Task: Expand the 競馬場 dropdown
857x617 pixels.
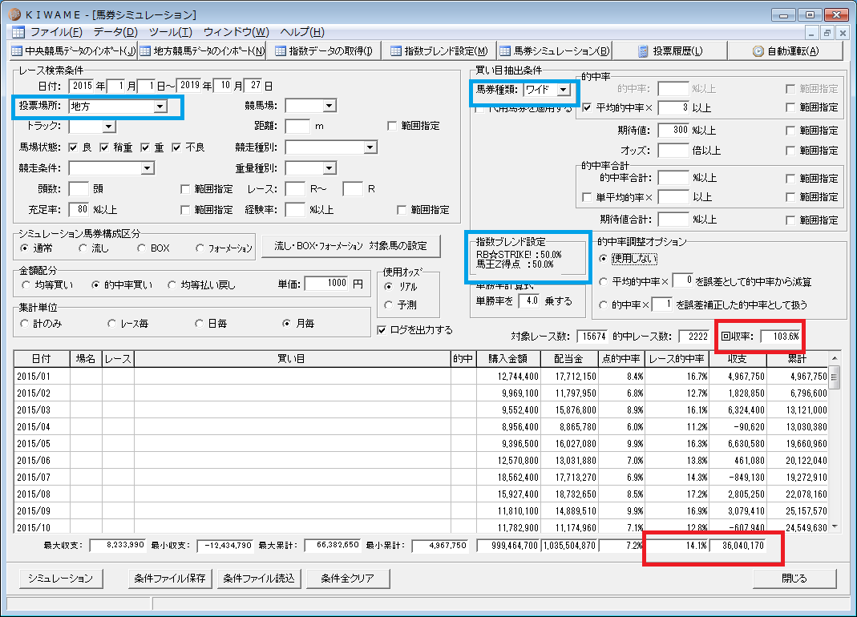Action: pyautogui.click(x=329, y=106)
